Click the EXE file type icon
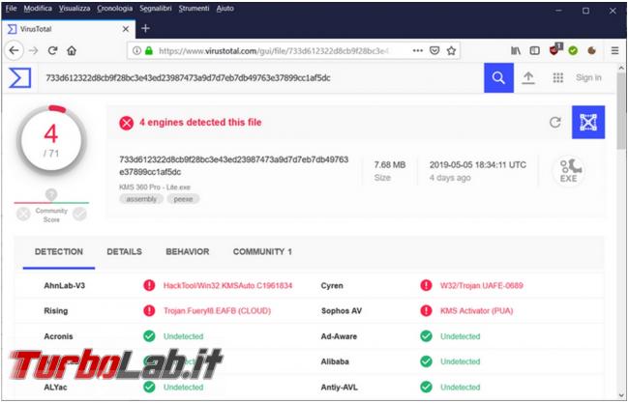 tap(568, 170)
